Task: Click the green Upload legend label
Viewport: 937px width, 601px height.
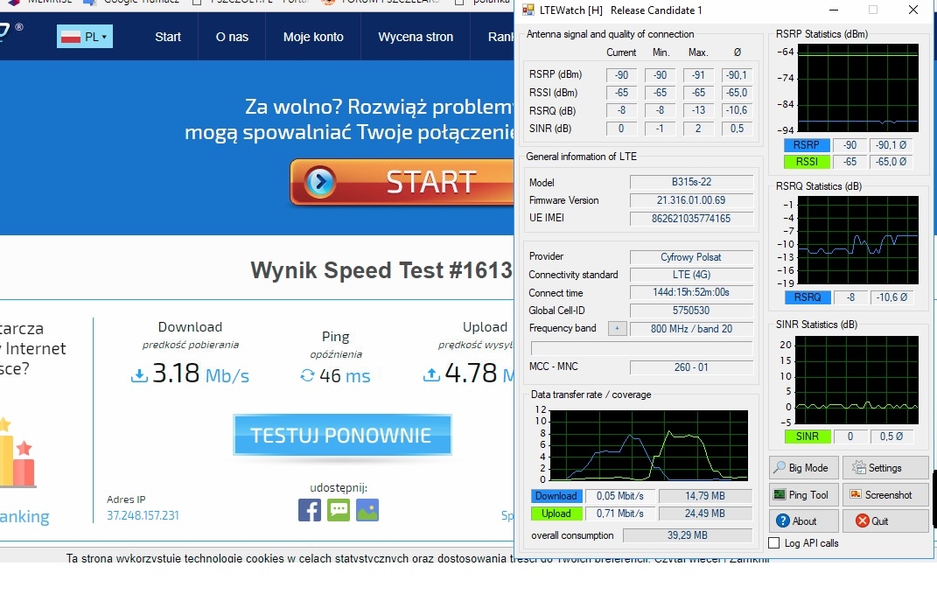Action: pos(556,514)
